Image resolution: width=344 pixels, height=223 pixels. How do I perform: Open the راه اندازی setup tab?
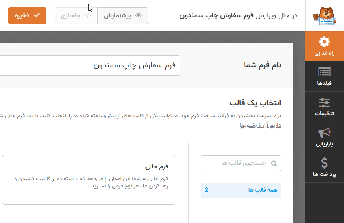[325, 46]
